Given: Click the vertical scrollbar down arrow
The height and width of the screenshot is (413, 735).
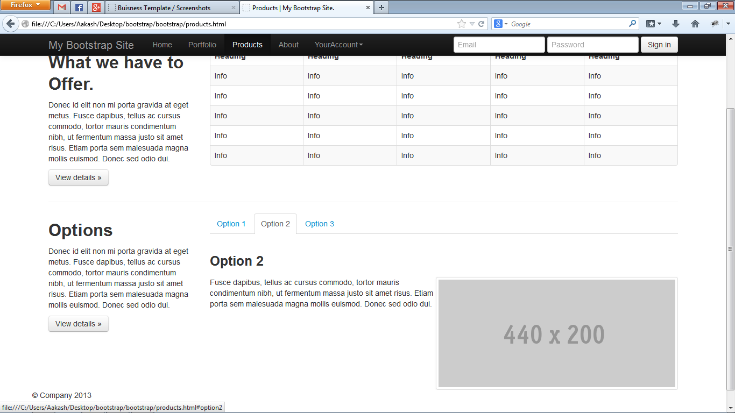Looking at the screenshot, I should click(x=731, y=408).
